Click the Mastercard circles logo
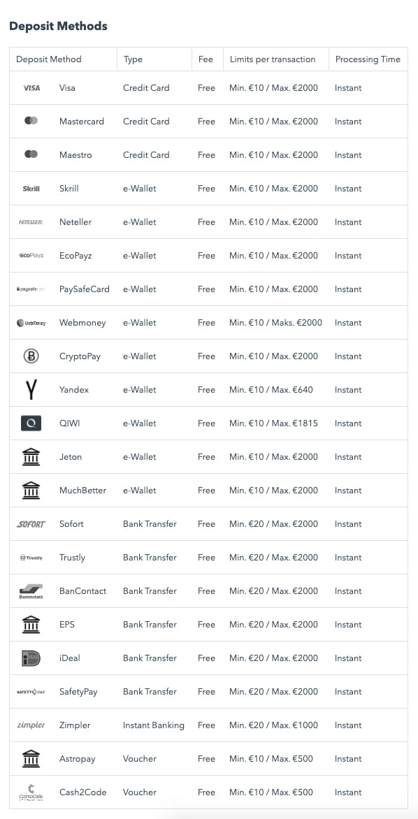This screenshot has height=819, width=418. click(x=31, y=121)
